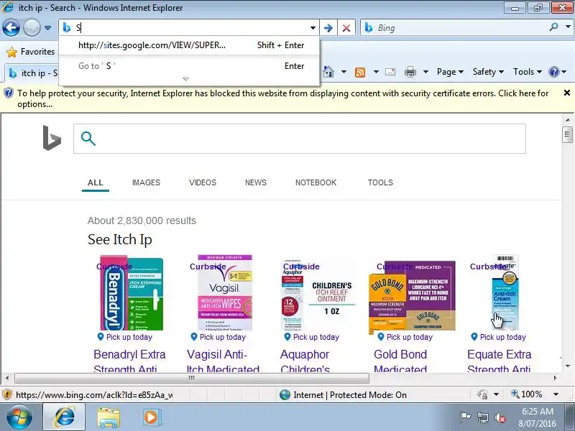Image resolution: width=575 pixels, height=431 pixels.
Task: Click the Bing logo on the page
Action: [x=52, y=138]
